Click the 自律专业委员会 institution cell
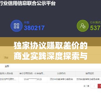 pos(61,79)
